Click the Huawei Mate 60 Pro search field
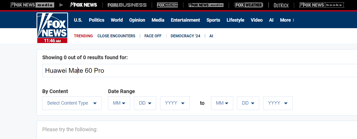Screen dimensions: 357x139 (x=199, y=70)
